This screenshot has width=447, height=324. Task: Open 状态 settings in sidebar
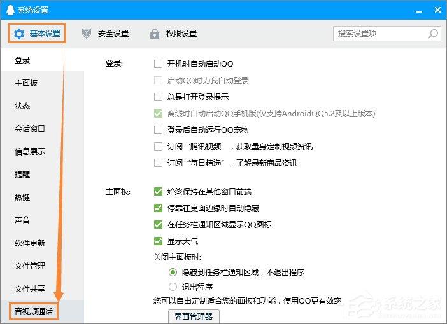tap(42, 106)
